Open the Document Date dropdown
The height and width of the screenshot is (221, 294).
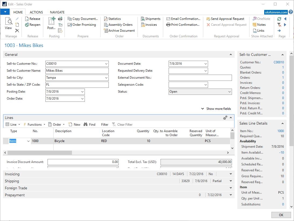[205, 64]
